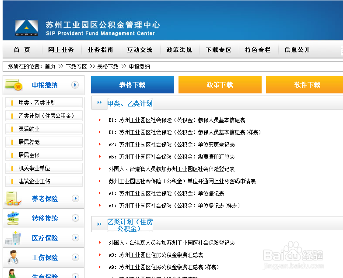Image resolution: width=343 pixels, height=278 pixels.
Task: Click the 申报缴纳 card-and-coin icon
Action: tap(14, 85)
